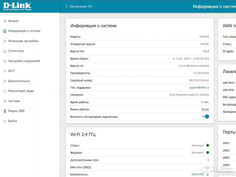The image size is (236, 177).
Task: Click the Router operating mode link
Action: coord(205,109)
